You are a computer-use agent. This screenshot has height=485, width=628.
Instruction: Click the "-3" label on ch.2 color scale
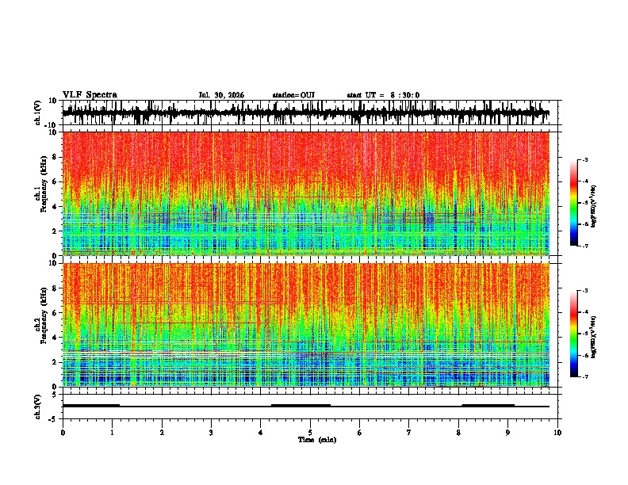(x=585, y=291)
